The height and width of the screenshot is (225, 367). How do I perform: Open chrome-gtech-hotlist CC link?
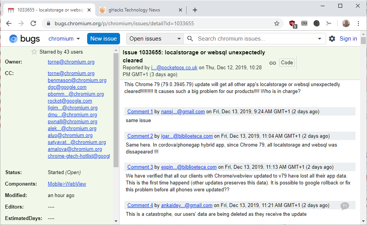point(79,156)
